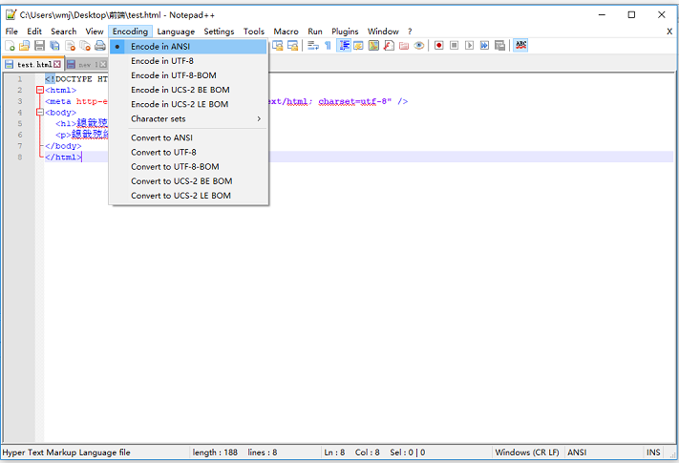Click Save recorded macro icon
The image size is (679, 463).
(499, 46)
